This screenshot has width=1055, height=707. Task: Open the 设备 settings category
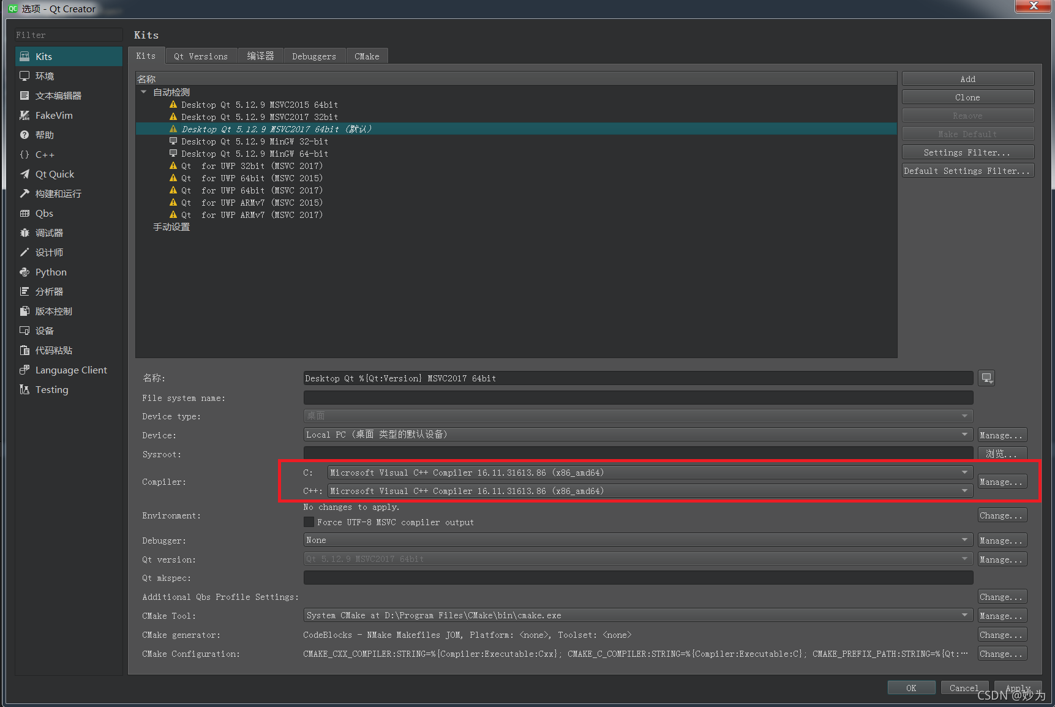click(69, 331)
